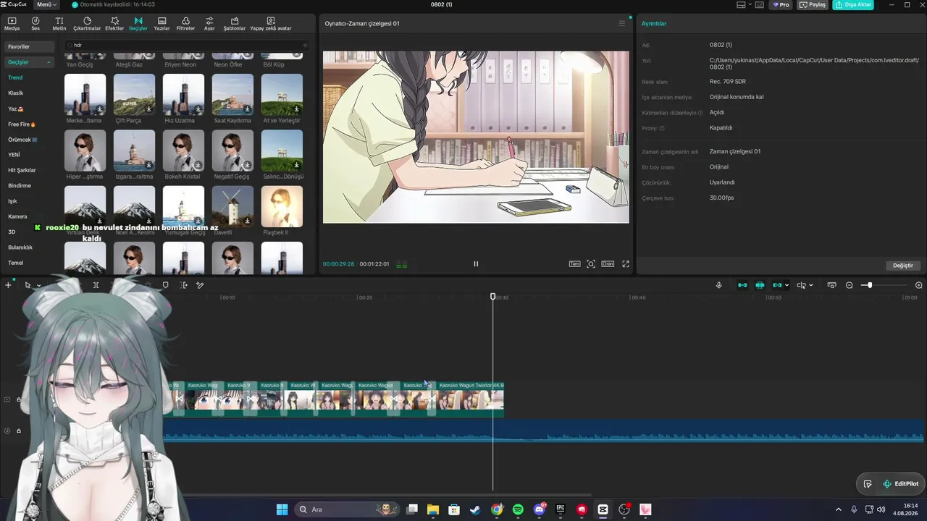Select the Bokeh Kristal transition thumbnail
The height and width of the screenshot is (521, 927).
click(x=183, y=151)
